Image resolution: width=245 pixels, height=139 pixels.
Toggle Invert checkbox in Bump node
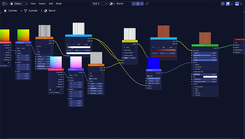[148, 76]
